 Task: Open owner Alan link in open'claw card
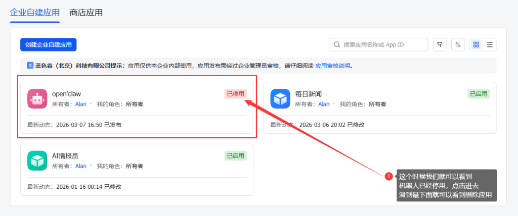(81, 104)
